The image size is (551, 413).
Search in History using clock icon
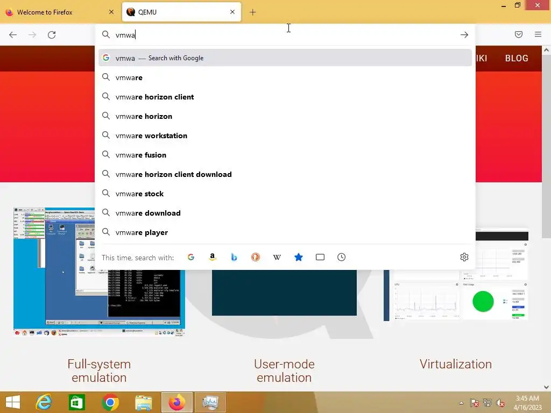[342, 257]
